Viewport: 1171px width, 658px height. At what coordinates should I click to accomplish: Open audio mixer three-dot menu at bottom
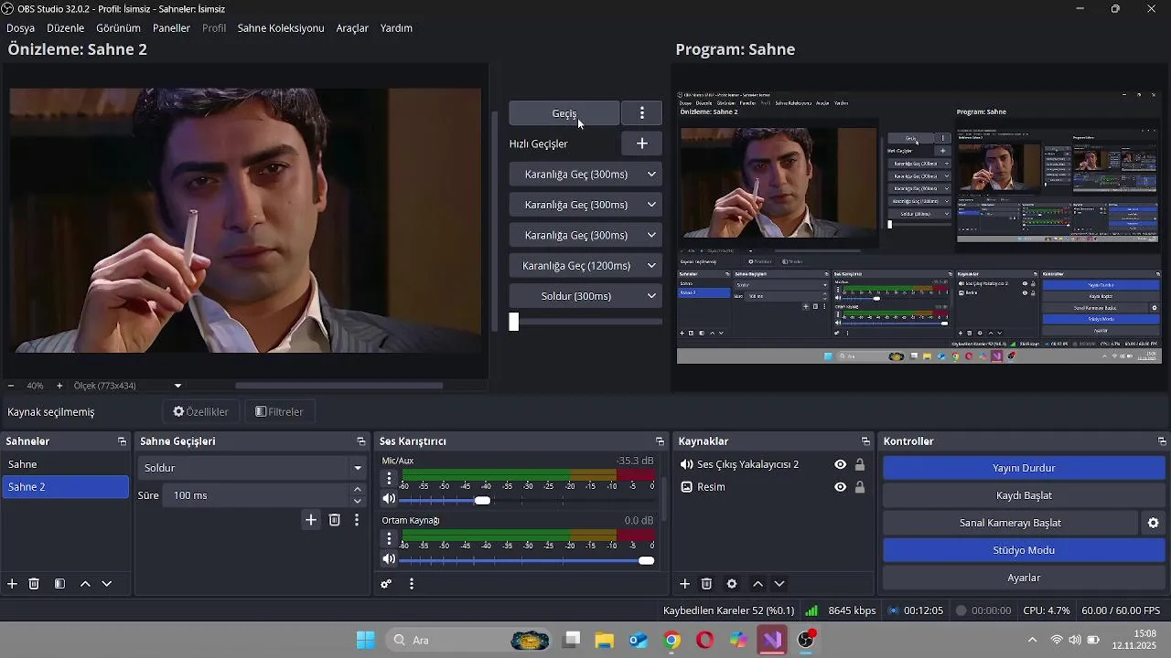coord(412,584)
